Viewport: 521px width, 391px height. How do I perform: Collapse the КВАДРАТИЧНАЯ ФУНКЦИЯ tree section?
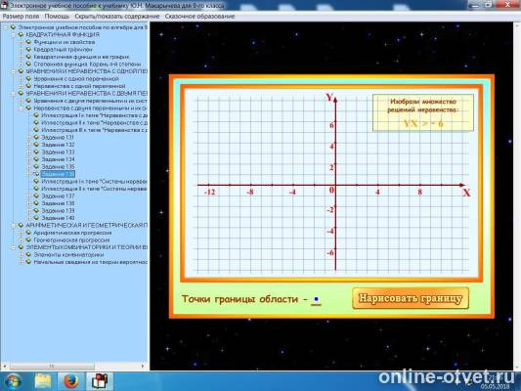(14, 34)
